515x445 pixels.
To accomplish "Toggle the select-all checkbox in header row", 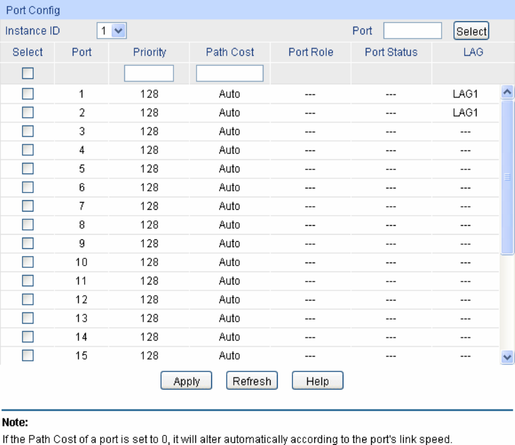I will coord(28,73).
